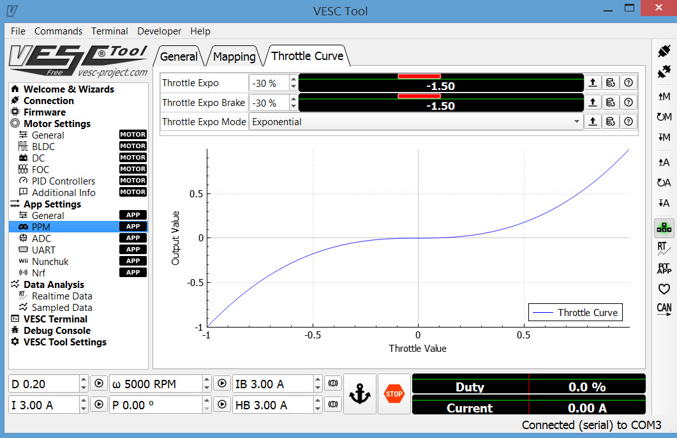
Task: Apply handbrake current HB 3.00 A button
Action: tap(333, 404)
